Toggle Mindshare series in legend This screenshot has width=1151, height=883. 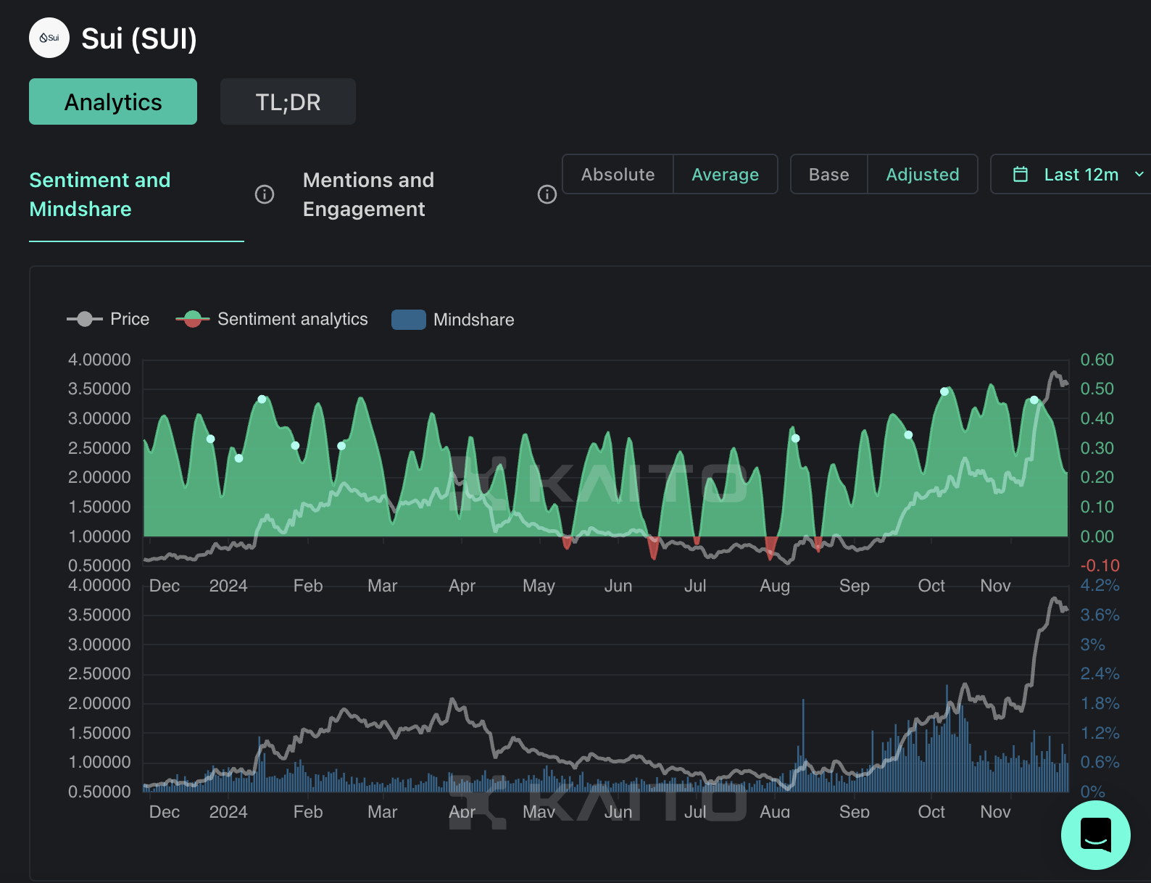pos(453,320)
